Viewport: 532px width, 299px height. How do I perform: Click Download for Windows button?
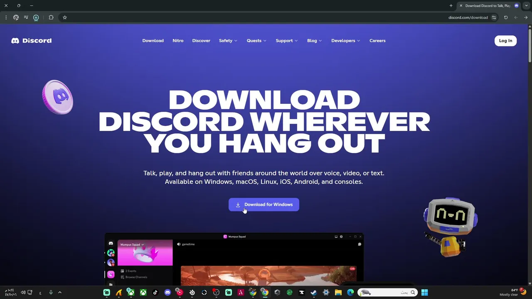pyautogui.click(x=264, y=204)
